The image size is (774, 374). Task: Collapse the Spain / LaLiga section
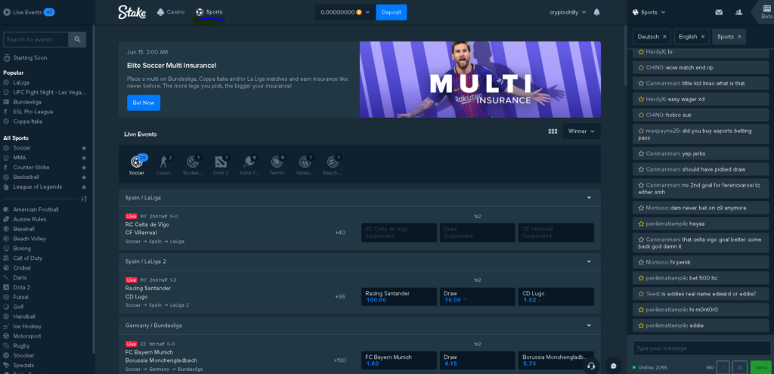point(589,197)
